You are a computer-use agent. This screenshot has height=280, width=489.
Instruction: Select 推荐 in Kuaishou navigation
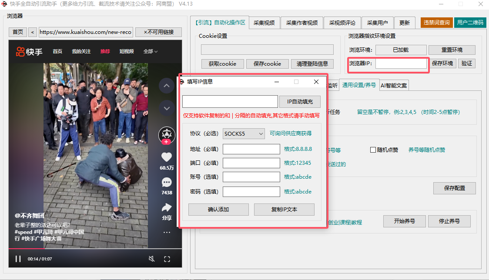click(x=105, y=51)
